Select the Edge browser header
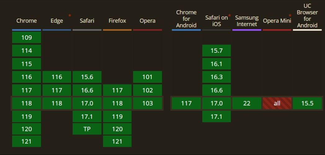325x155 pixels. click(57, 21)
